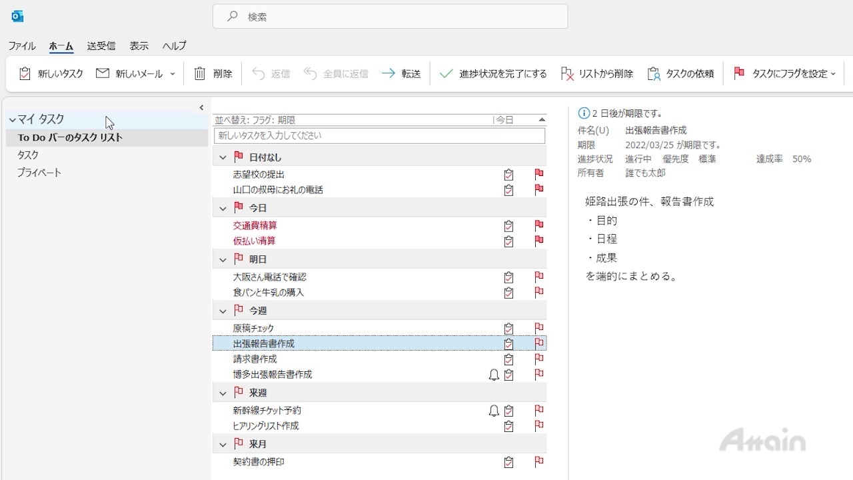This screenshot has height=480, width=853.
Task: Click the New Task (新しいタスク) icon
Action: click(x=25, y=74)
